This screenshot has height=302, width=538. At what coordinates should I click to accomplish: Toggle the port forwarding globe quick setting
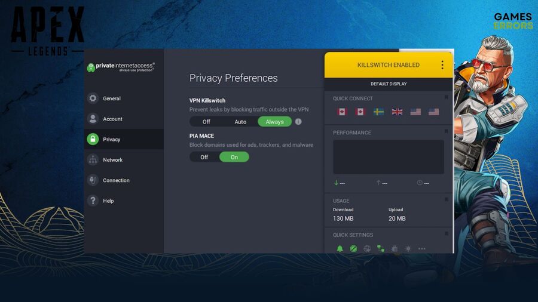[x=367, y=249]
